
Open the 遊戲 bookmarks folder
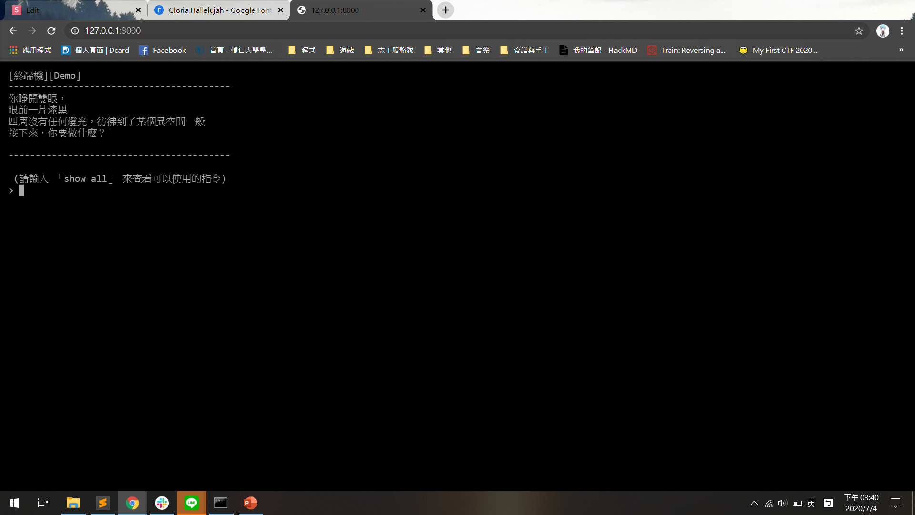(340, 50)
